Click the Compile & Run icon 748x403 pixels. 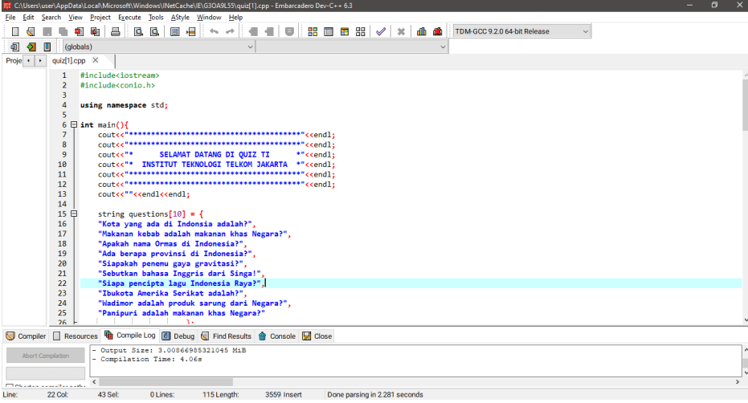coord(345,31)
